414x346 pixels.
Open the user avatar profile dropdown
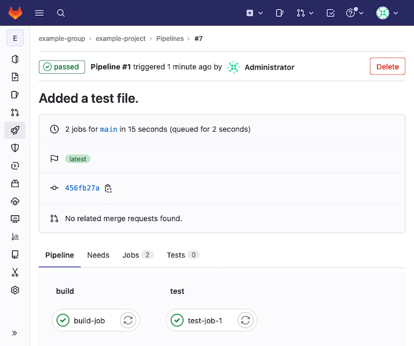pos(387,13)
